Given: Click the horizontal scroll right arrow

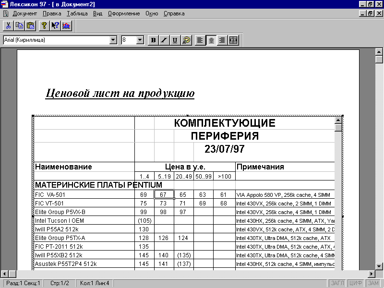Looking at the screenshot, I should point(372,274).
